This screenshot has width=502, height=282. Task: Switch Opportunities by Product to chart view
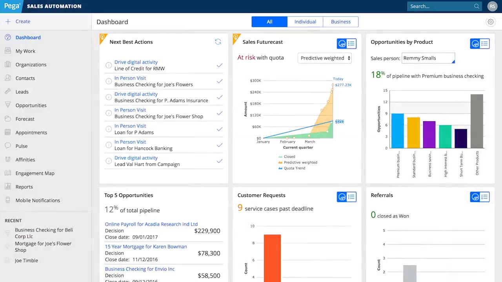[x=475, y=43]
